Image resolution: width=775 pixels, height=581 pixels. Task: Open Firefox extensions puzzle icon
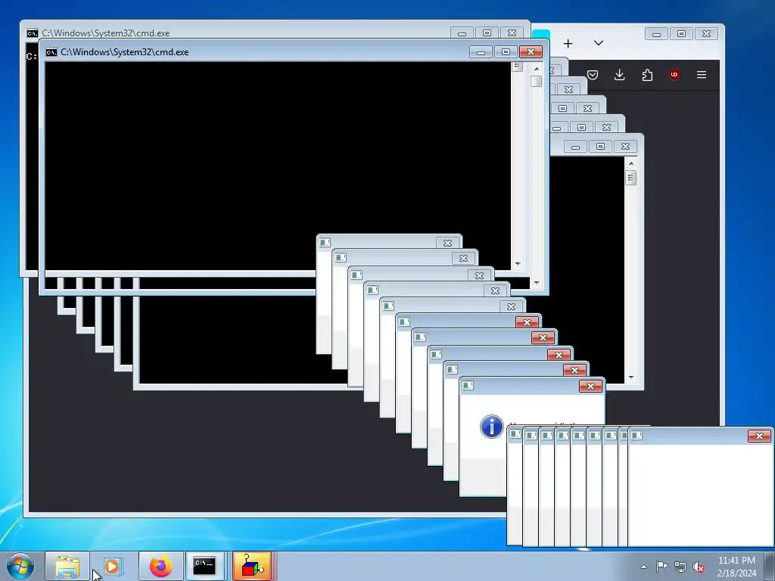pyautogui.click(x=647, y=75)
